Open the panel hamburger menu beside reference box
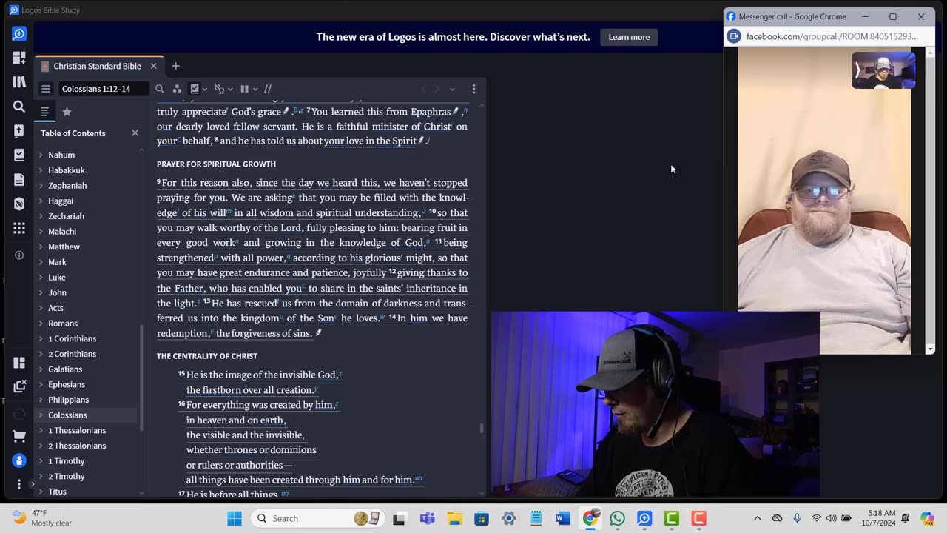Screen dimensions: 947x533 [46, 89]
